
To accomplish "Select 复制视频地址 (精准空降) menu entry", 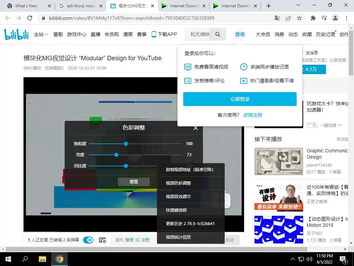I will pyautogui.click(x=191, y=170).
